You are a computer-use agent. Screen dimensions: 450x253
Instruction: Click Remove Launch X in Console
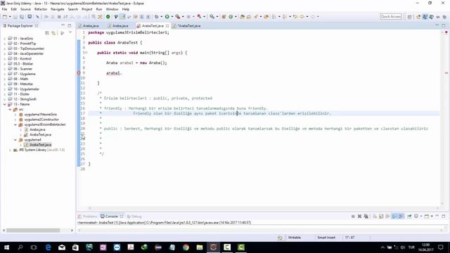[359, 216]
